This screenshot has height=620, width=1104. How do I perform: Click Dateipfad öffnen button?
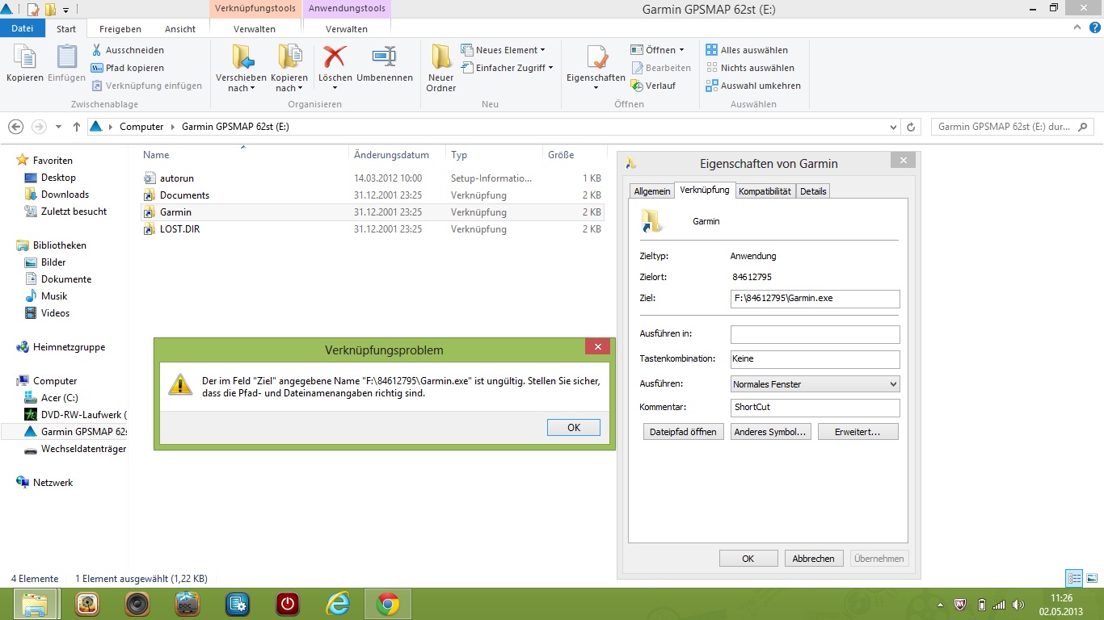pos(683,432)
